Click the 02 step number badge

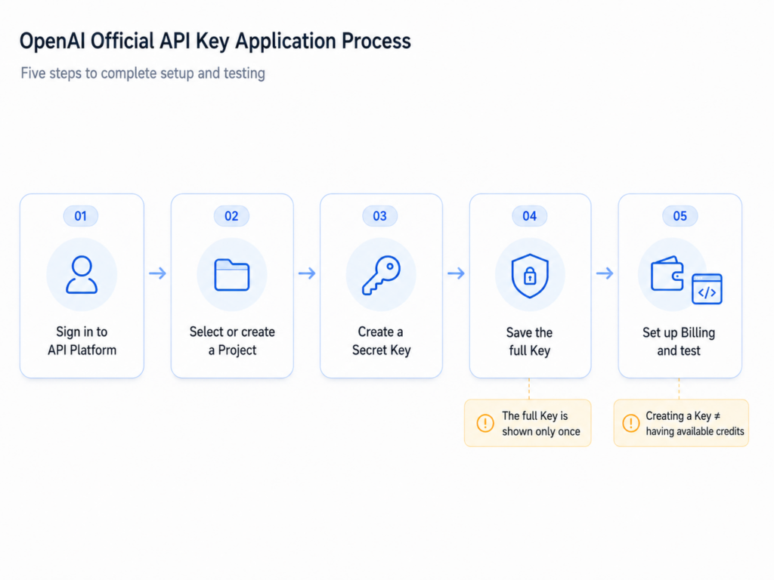(231, 216)
